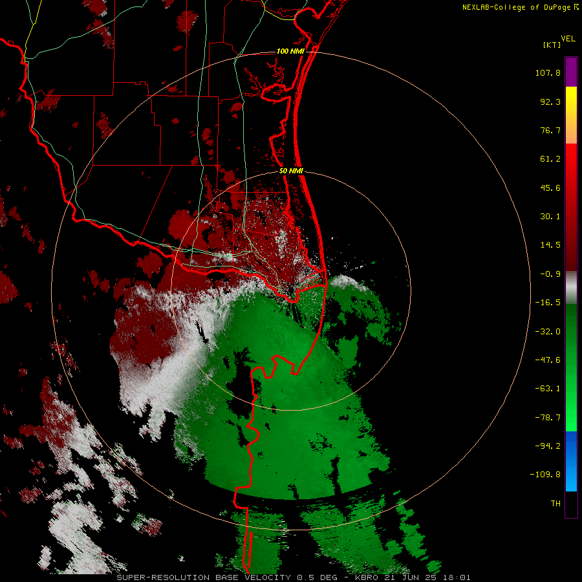Pick the blue segment of the color bar

(x=571, y=461)
